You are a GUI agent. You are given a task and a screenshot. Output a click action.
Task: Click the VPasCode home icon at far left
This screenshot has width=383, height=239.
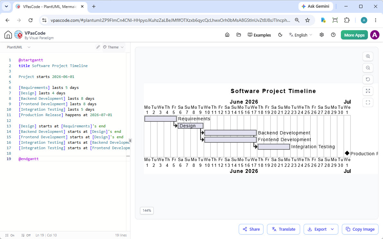point(8,35)
